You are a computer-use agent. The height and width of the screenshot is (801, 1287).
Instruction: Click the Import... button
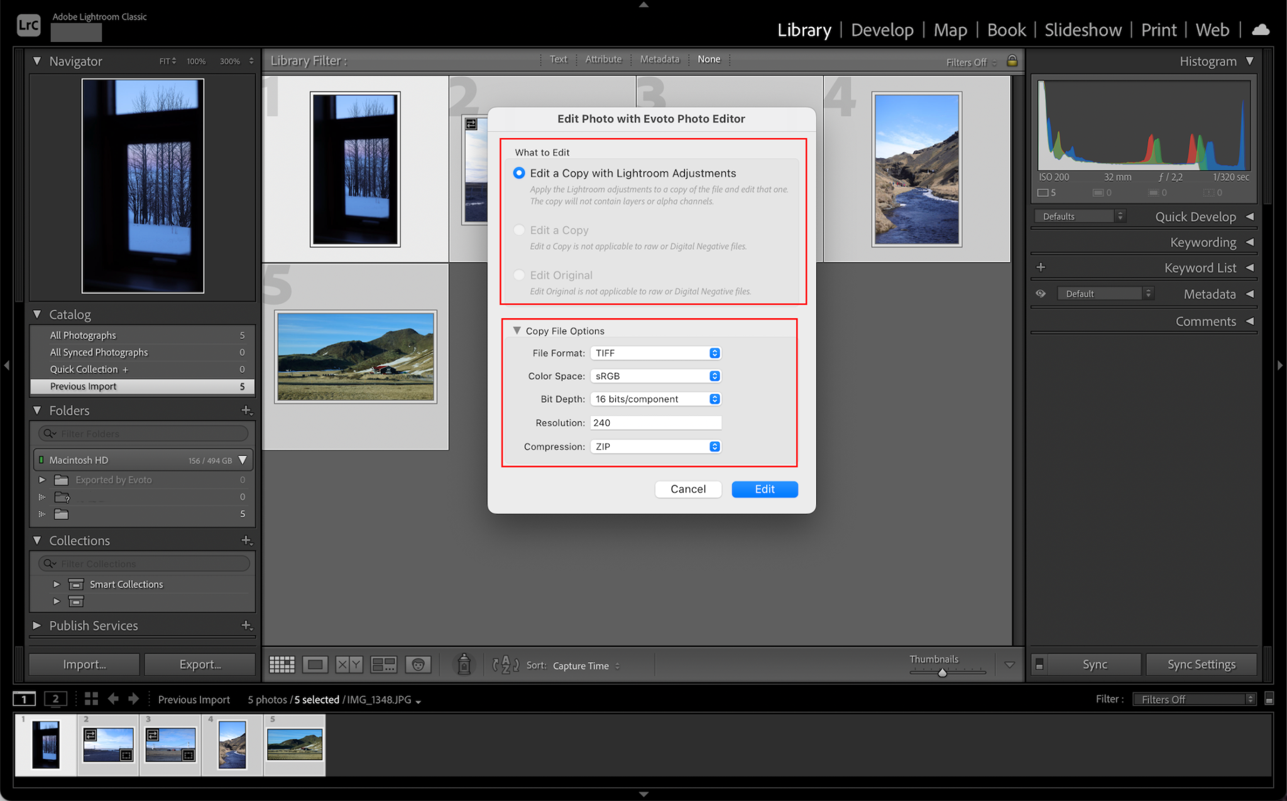pyautogui.click(x=84, y=664)
